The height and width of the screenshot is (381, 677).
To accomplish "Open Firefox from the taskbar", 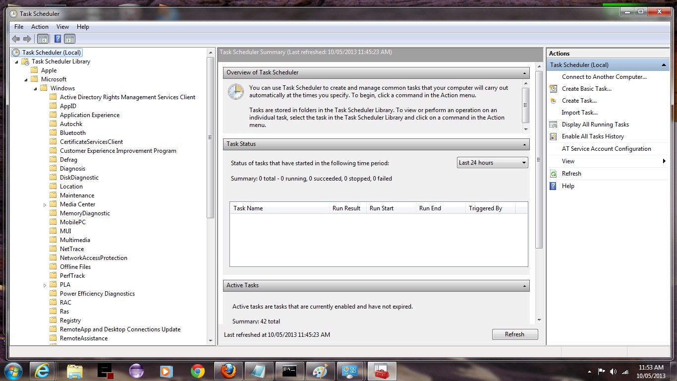I will click(228, 371).
